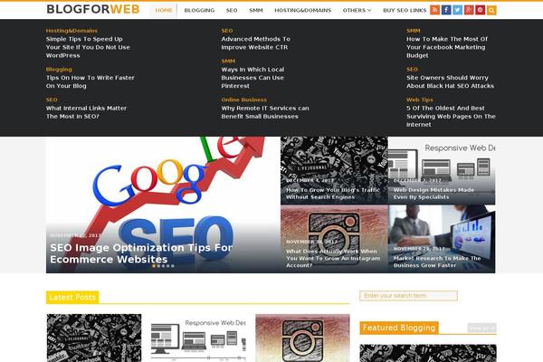Go to the BLOGFORWEB logo homepage
The height and width of the screenshot is (362, 543).
point(93,9)
